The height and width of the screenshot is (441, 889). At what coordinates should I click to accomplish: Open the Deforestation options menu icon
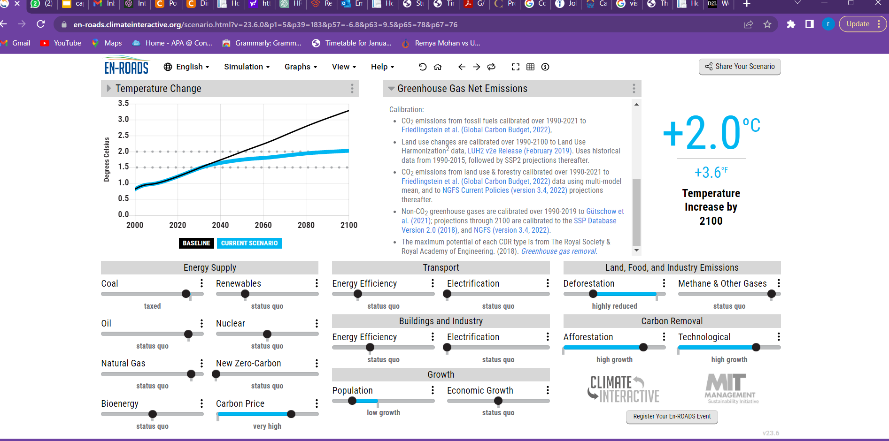[664, 283]
